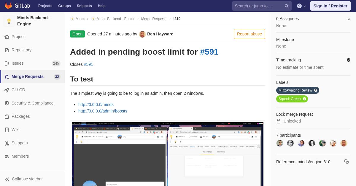Click the Merge Requests sidebar icon
Screen dimensions: 356x186
(7, 77)
